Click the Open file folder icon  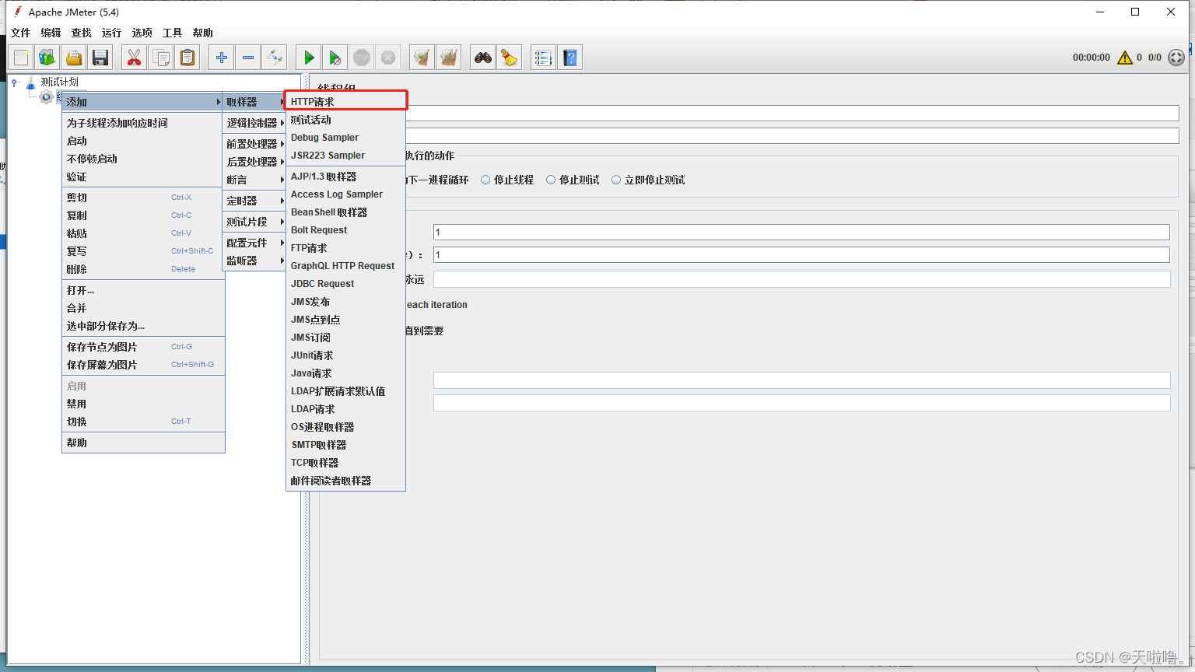pyautogui.click(x=74, y=58)
